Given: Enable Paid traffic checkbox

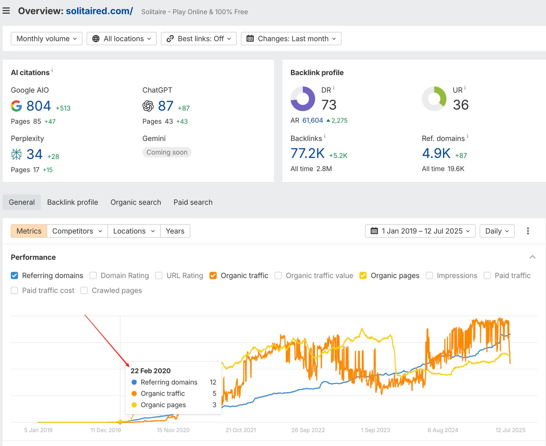Looking at the screenshot, I should 487,276.
